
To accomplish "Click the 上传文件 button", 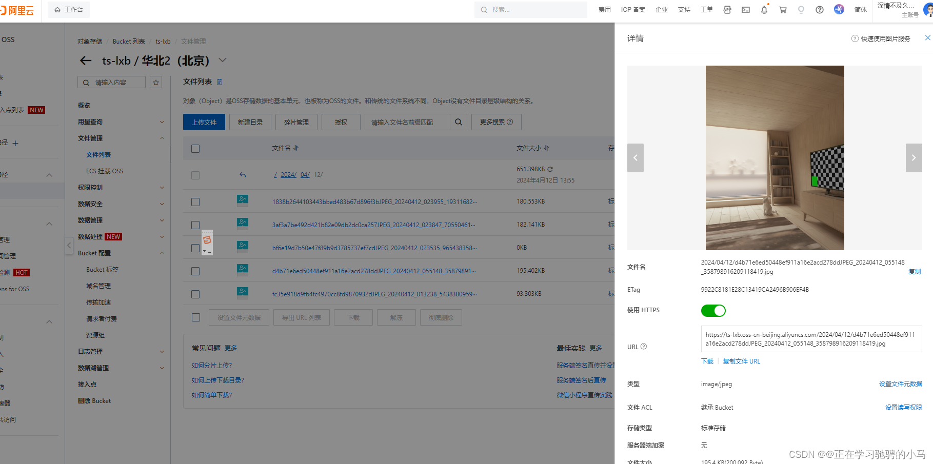I will coord(204,122).
